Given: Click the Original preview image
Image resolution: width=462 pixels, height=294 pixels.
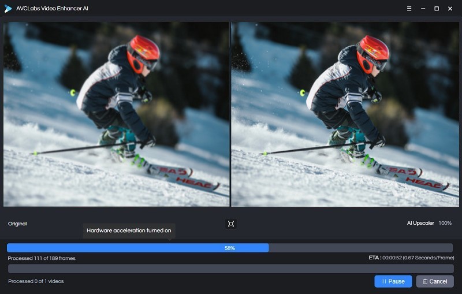Looking at the screenshot, I should (x=117, y=114).
